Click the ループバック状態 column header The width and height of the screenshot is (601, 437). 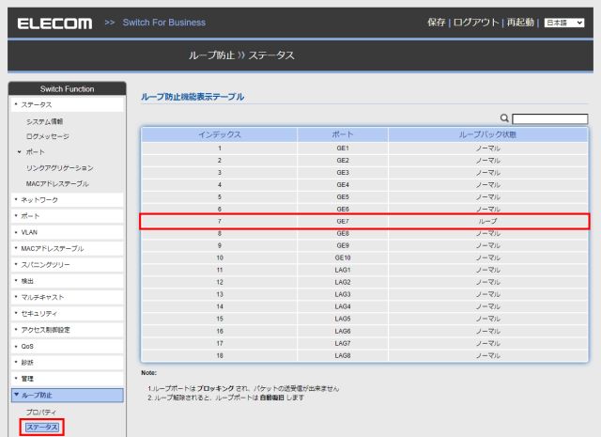point(487,134)
